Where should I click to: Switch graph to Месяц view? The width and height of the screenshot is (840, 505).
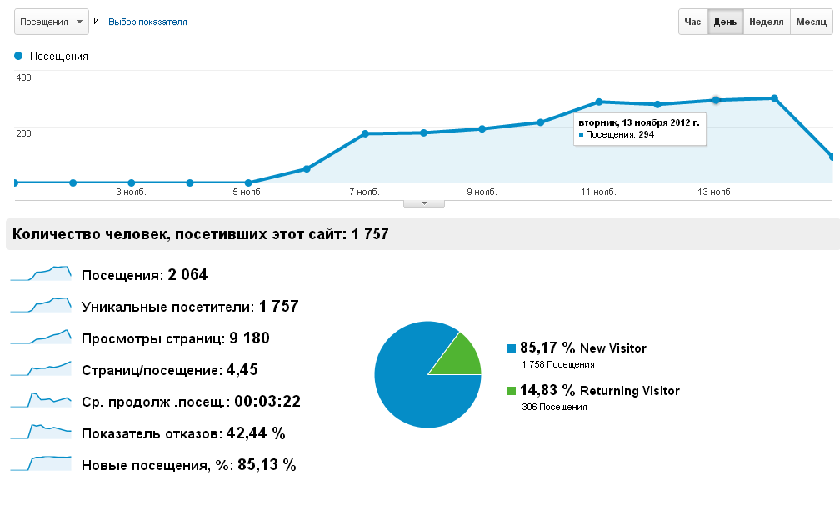pos(811,22)
